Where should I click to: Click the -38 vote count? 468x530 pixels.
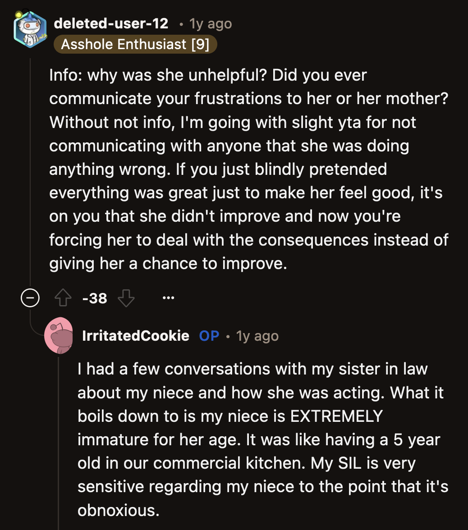coord(95,298)
